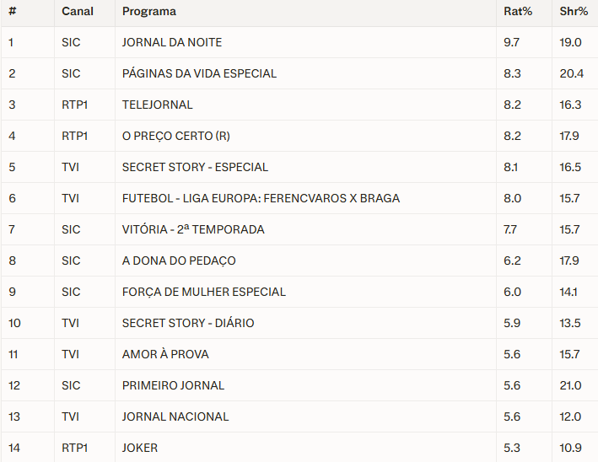
Task: Select VITÓRIA - 2ª TEMPORADA row
Action: (193, 229)
